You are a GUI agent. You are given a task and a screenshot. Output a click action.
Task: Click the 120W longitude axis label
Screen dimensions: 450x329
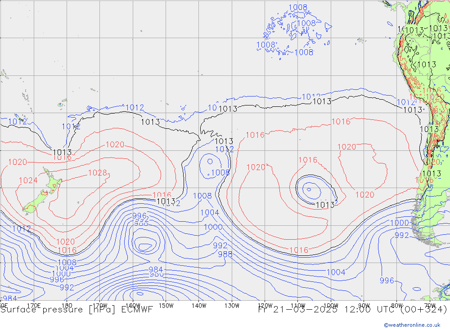pyautogui.click(x=265, y=305)
